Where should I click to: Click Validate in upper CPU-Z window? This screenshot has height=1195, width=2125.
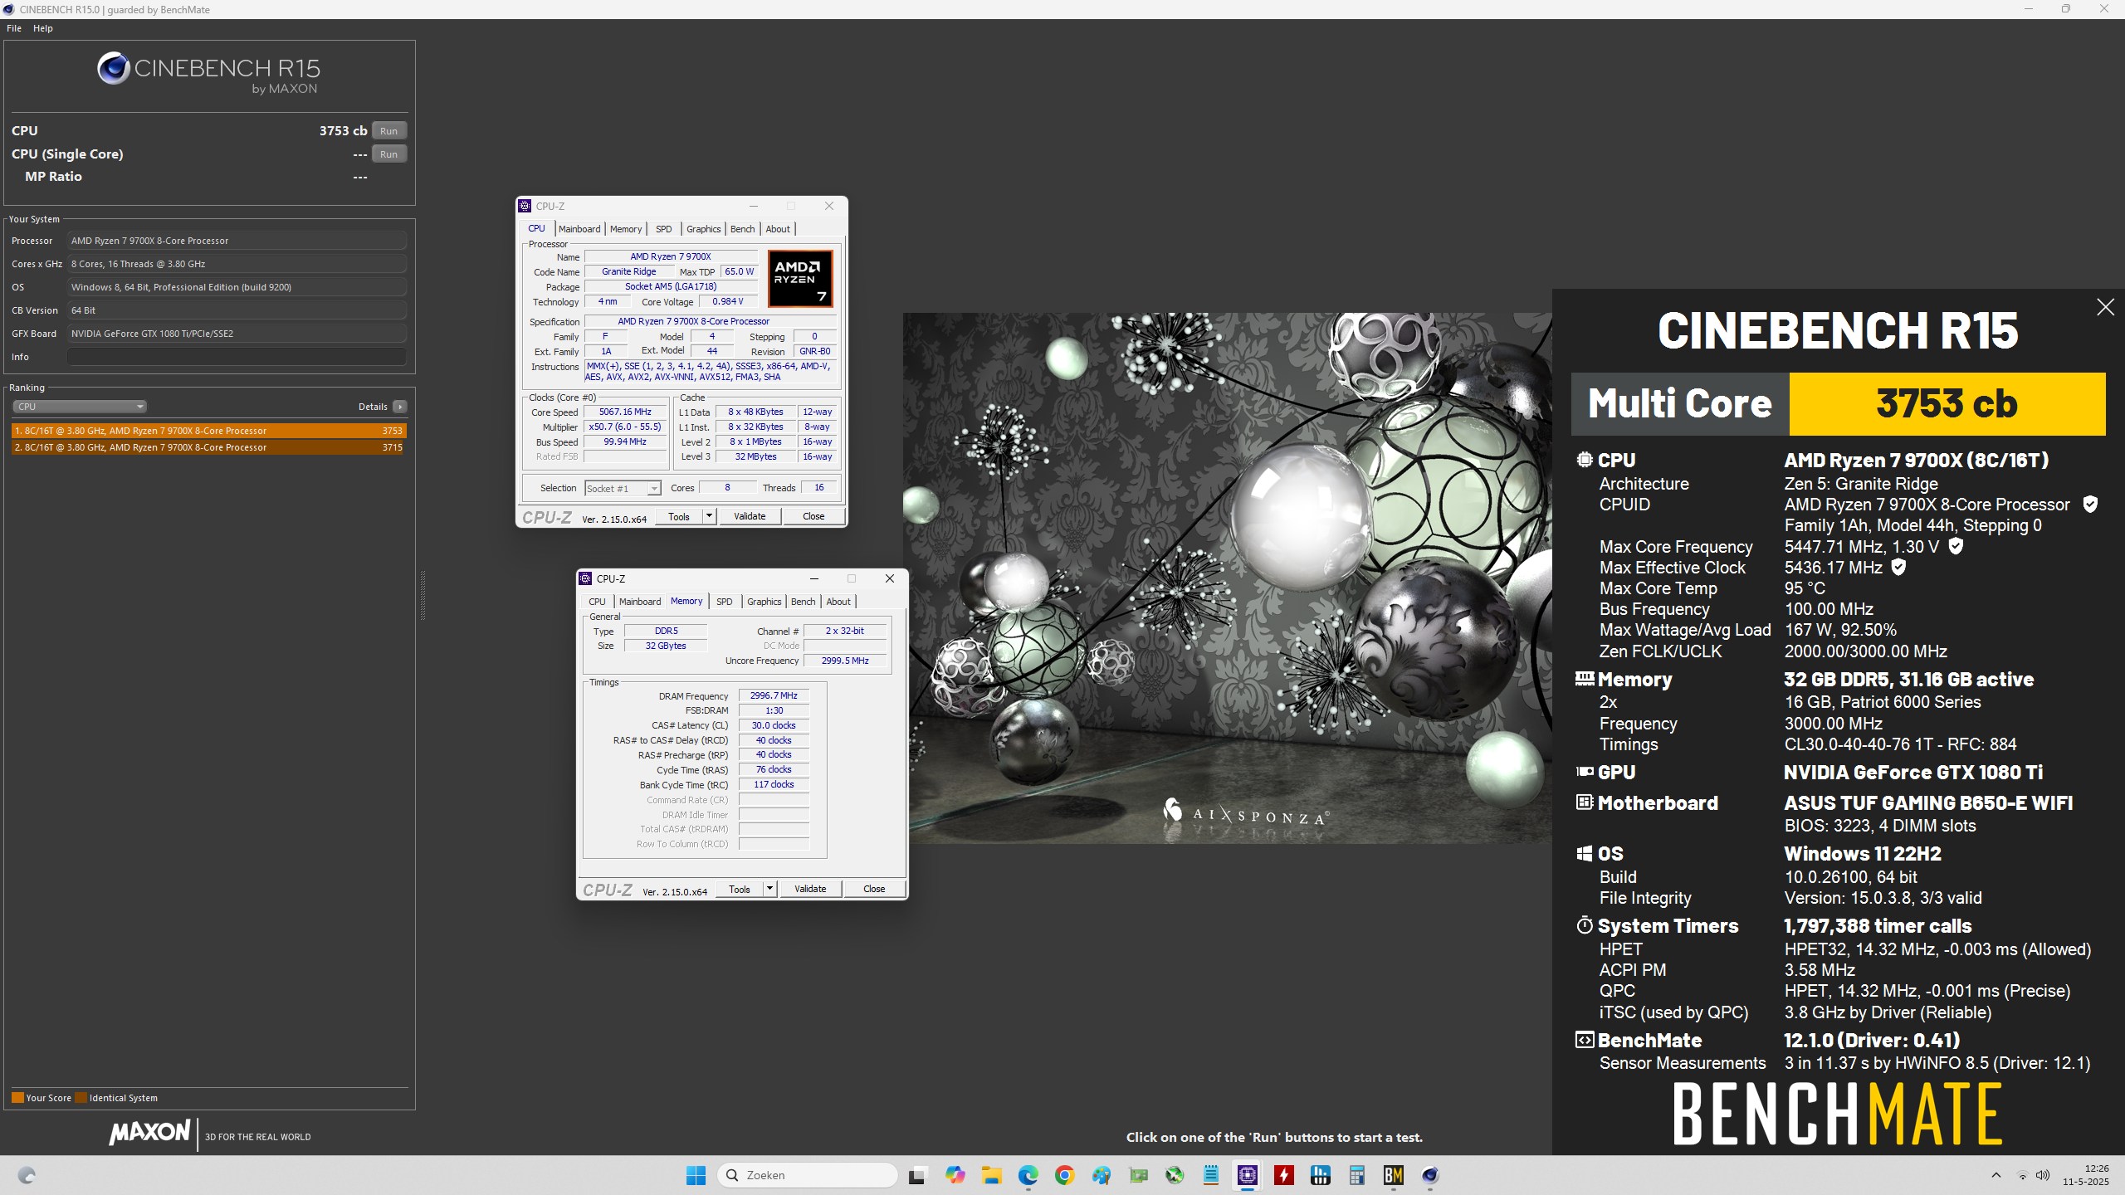coord(750,517)
